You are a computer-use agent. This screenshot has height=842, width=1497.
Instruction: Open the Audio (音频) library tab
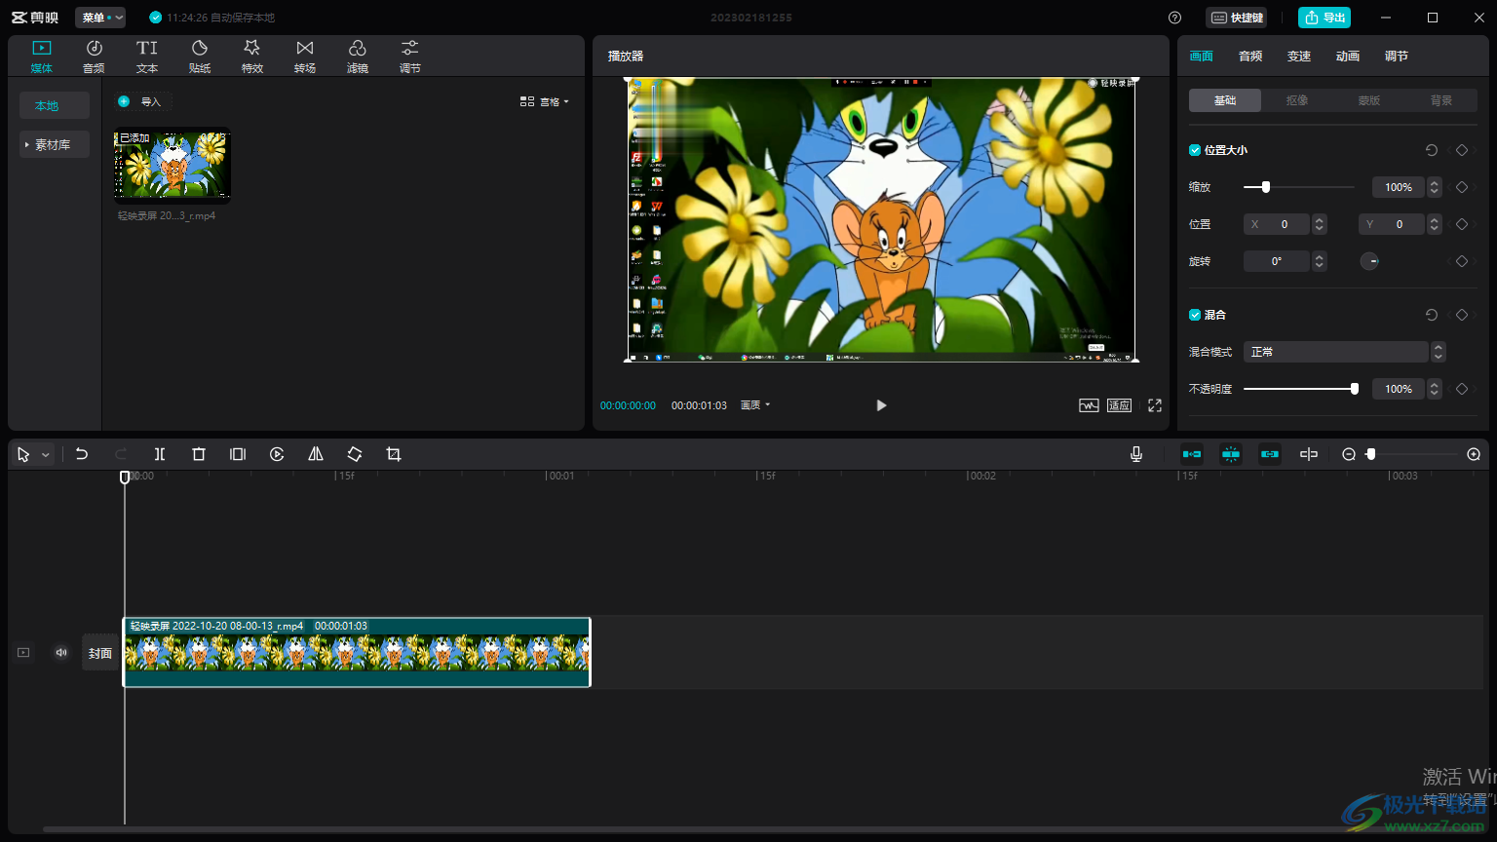pyautogui.click(x=94, y=57)
